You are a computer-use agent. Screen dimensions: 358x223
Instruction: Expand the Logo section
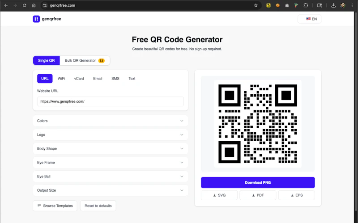(111, 135)
